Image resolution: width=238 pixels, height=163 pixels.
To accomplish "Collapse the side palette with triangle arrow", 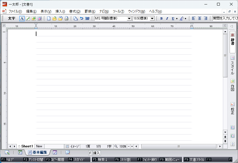I will tap(231, 26).
